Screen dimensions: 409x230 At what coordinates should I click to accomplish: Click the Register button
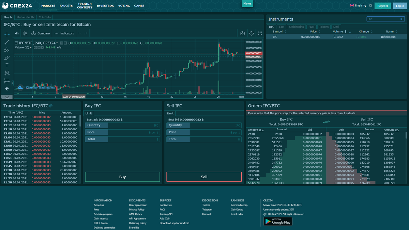coord(383,6)
